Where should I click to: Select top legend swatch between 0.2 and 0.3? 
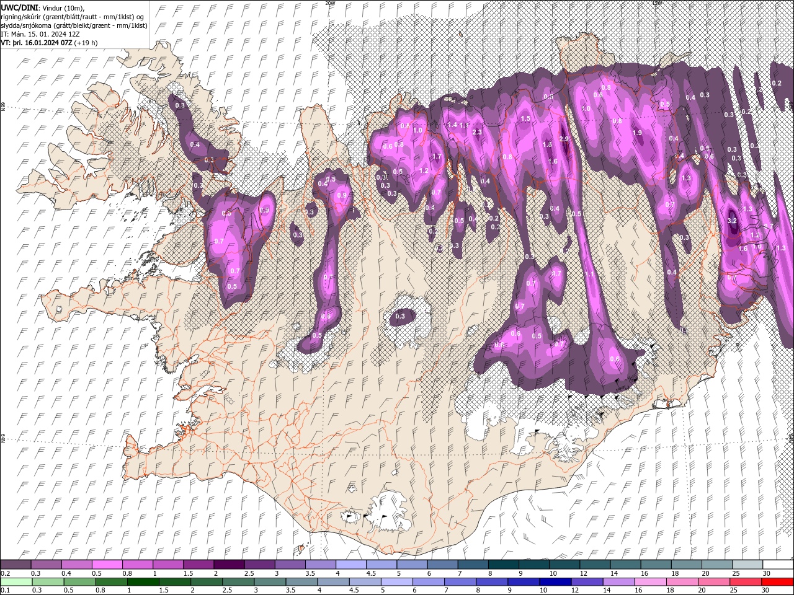(x=16, y=565)
